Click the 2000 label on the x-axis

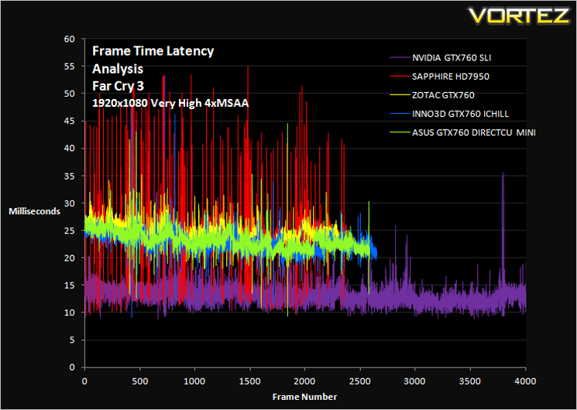click(x=304, y=381)
